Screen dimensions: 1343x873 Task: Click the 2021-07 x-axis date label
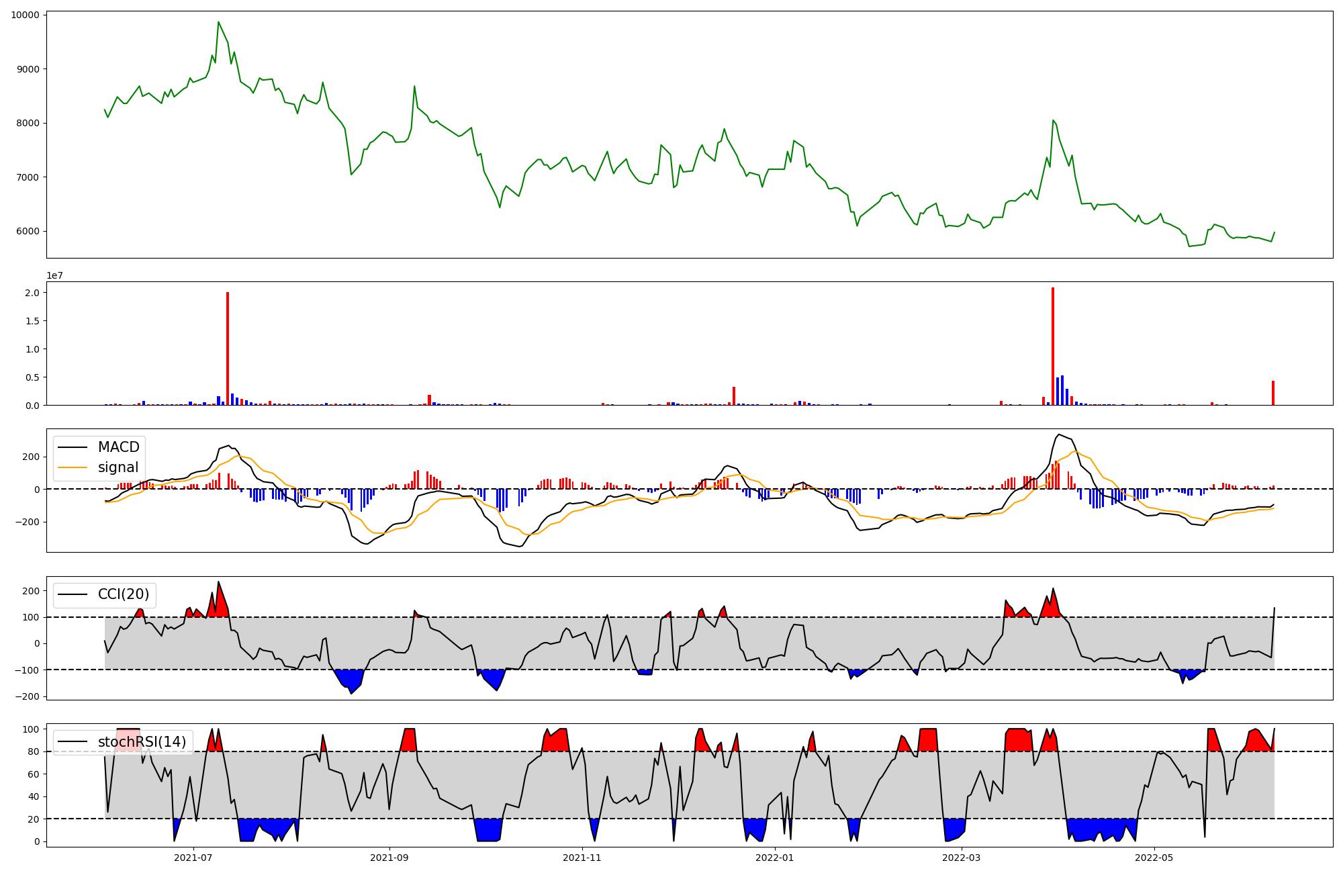(x=193, y=858)
